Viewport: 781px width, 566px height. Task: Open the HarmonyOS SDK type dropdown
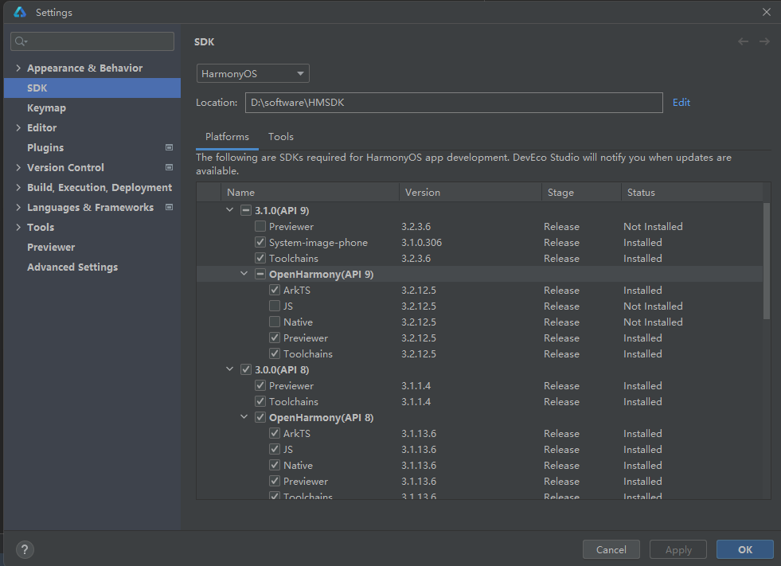point(252,74)
